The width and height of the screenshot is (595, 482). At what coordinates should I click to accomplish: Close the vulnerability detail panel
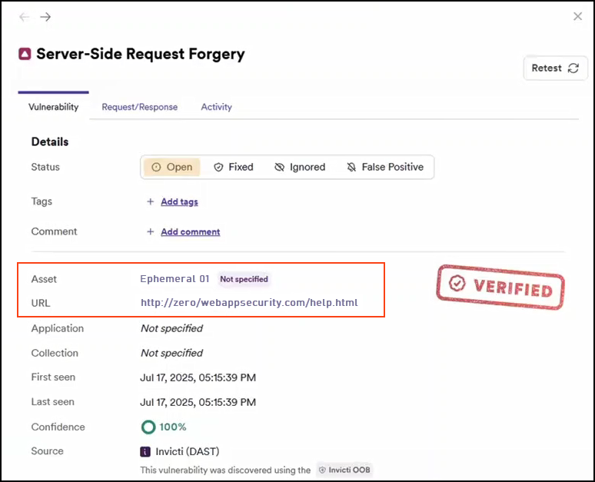(x=577, y=16)
